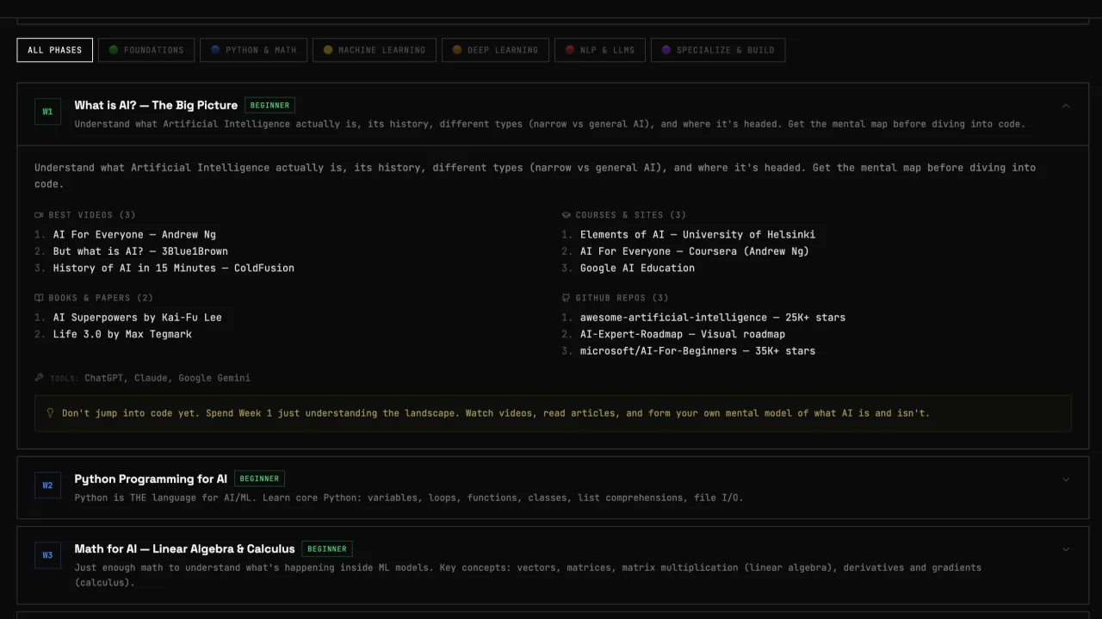
Task: Filter by Machine Learning phase
Action: coord(375,50)
